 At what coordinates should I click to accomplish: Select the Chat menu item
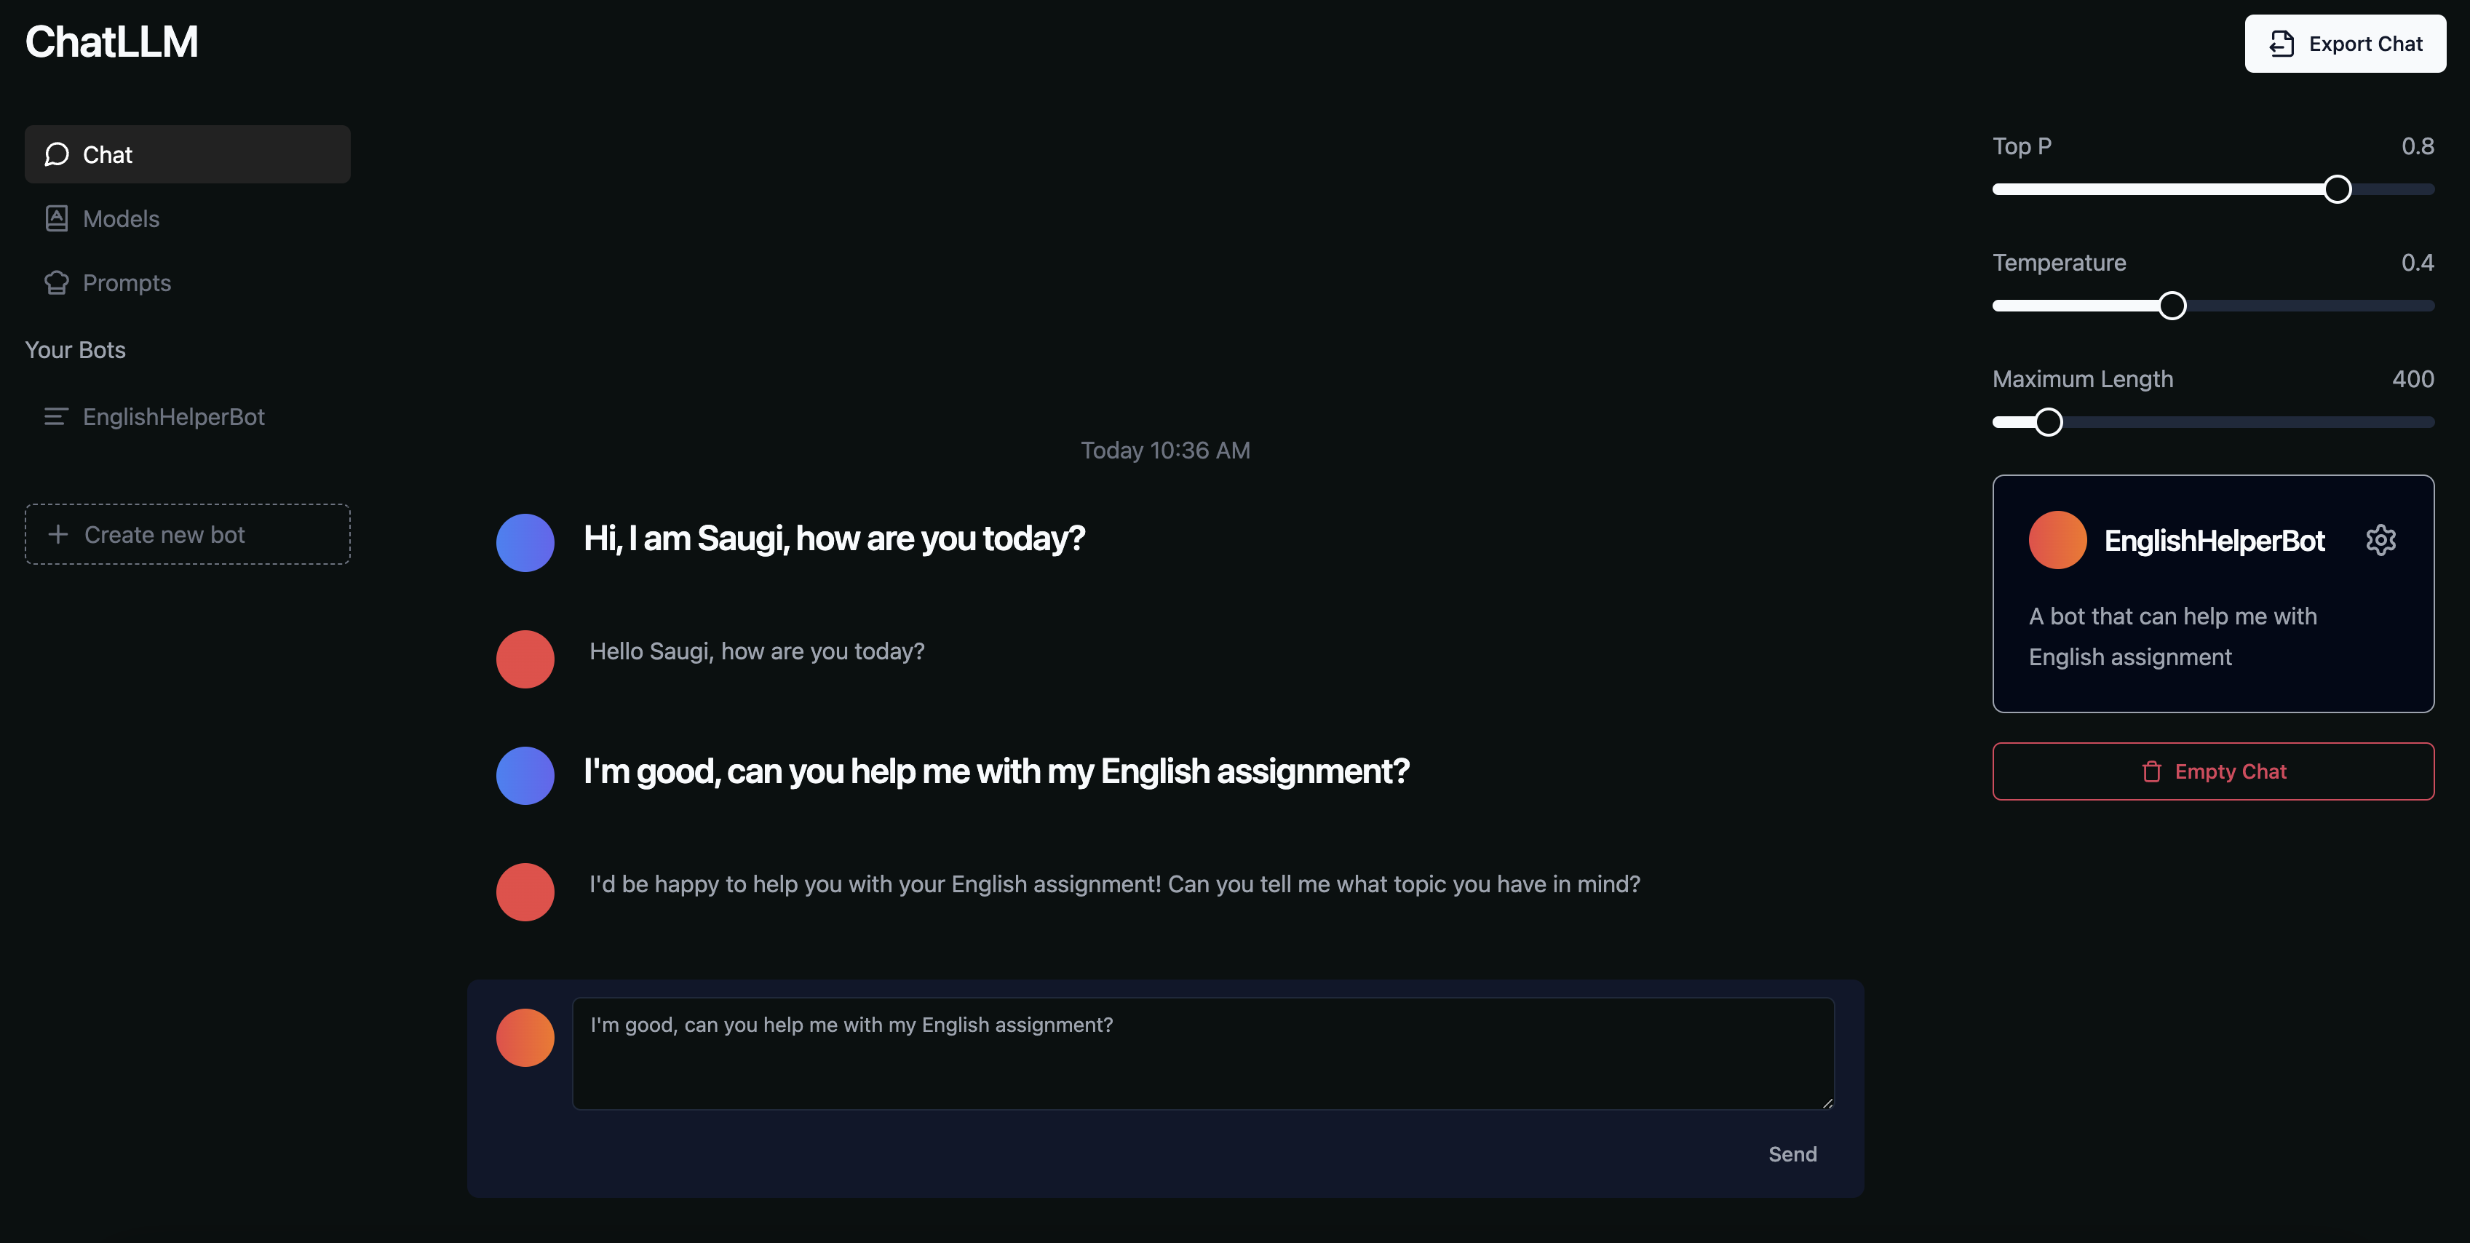(x=187, y=154)
